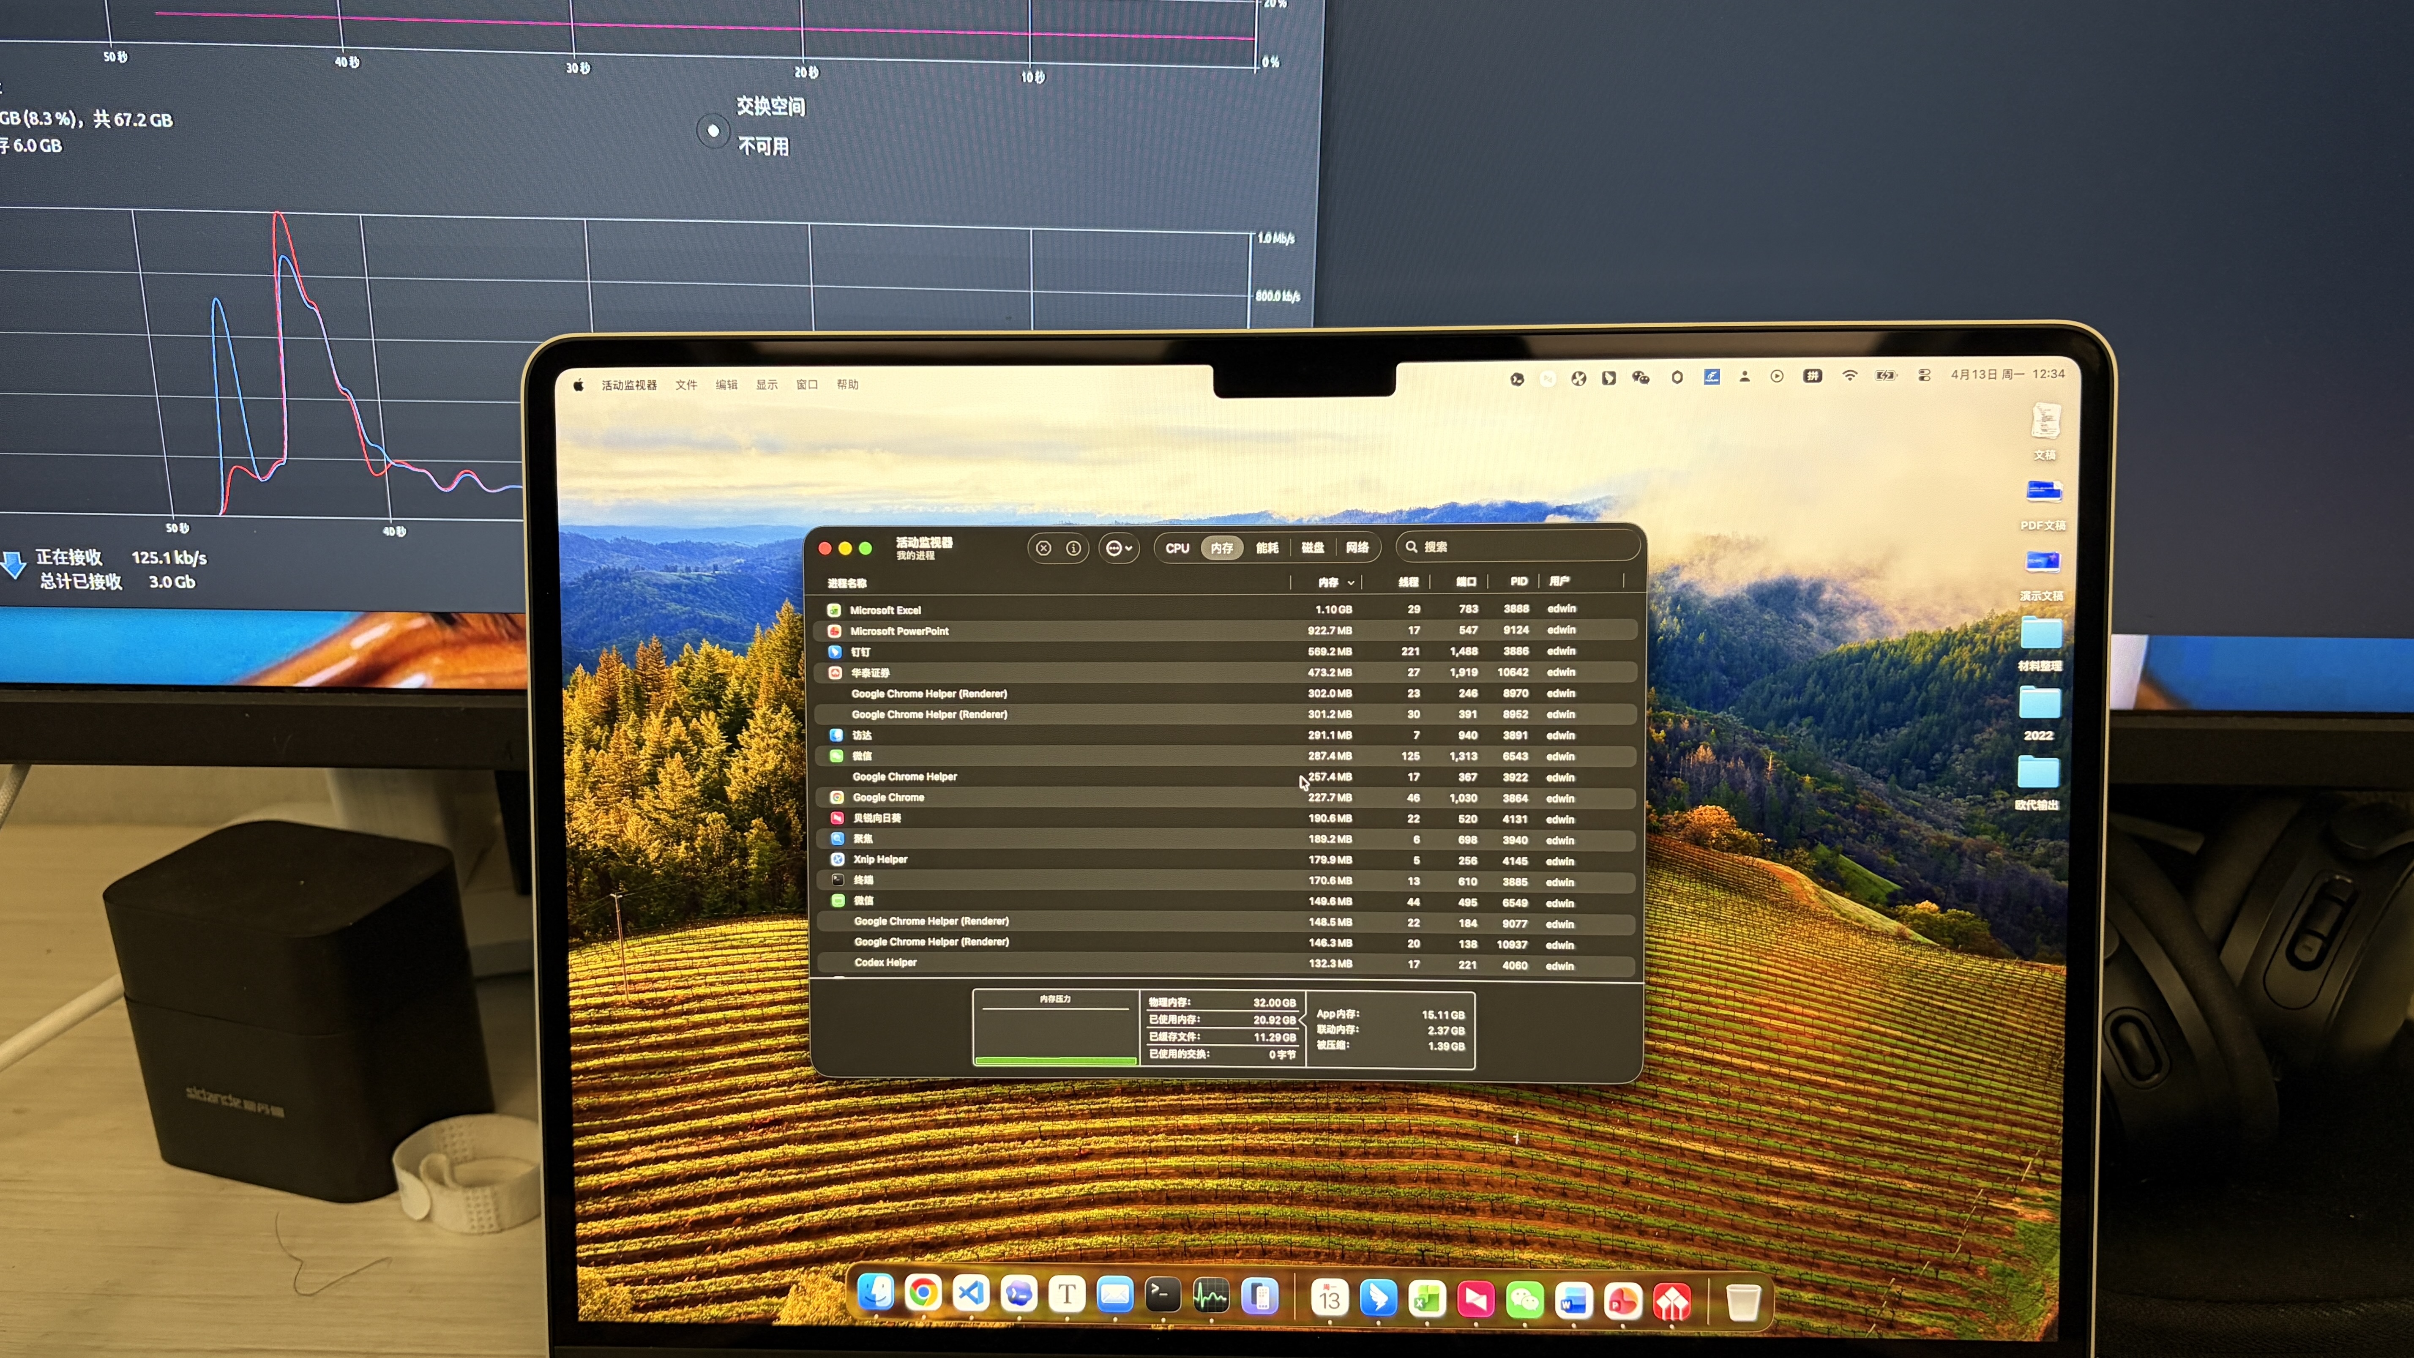Switch to the 网络 tab
The height and width of the screenshot is (1358, 2414).
(x=1357, y=548)
